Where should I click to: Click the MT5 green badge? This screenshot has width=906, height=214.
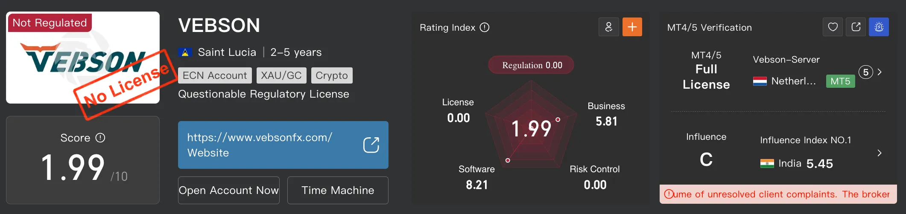pyautogui.click(x=840, y=81)
